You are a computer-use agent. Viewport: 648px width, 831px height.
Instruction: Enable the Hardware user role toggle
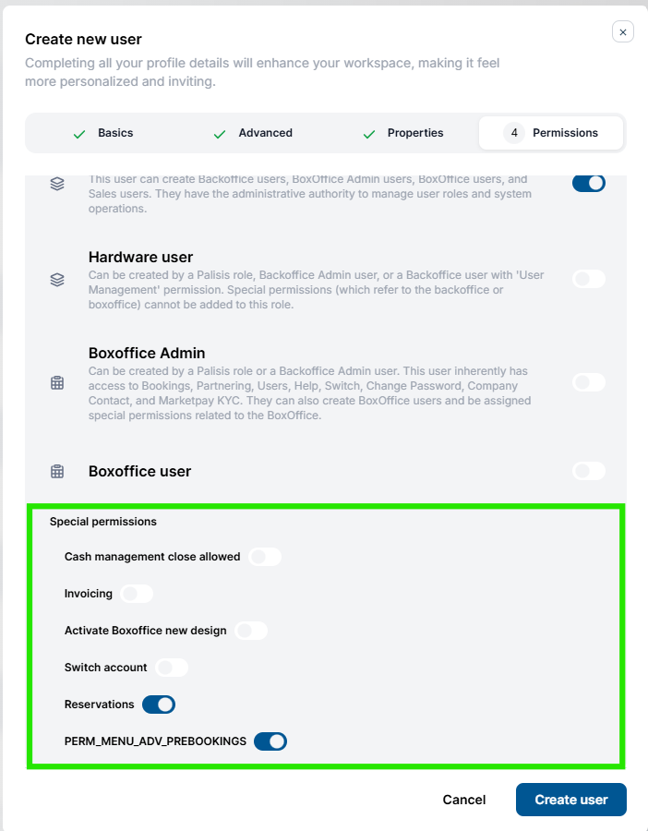589,279
